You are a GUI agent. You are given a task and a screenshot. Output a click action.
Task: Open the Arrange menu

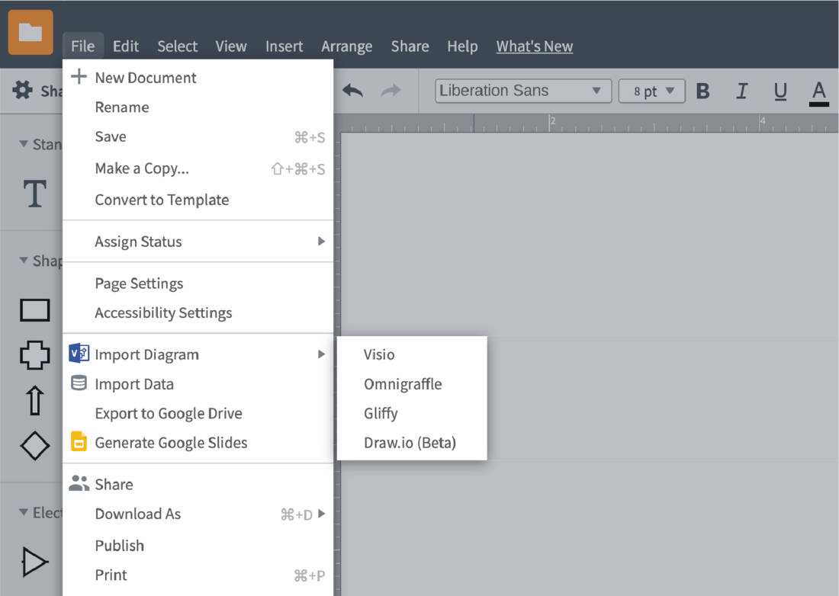(347, 46)
